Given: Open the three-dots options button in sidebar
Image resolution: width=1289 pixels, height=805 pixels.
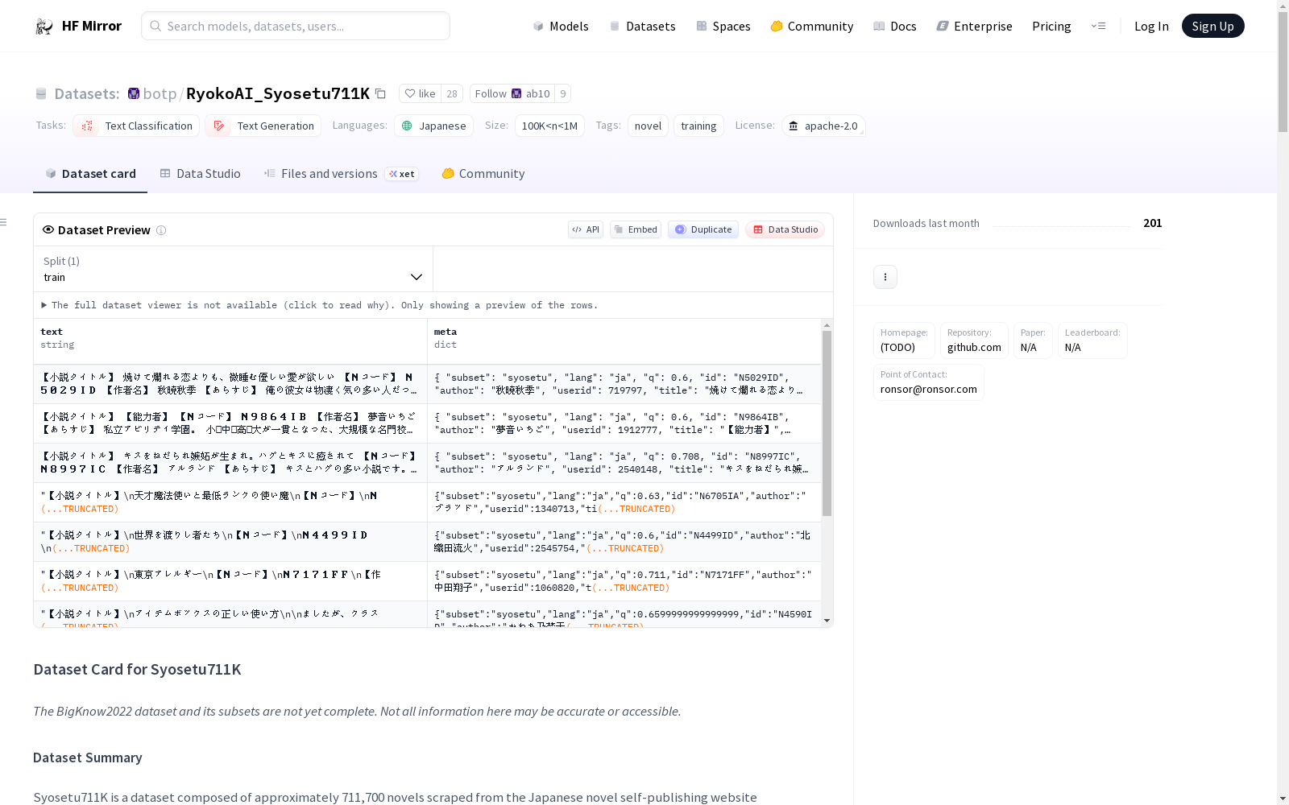Looking at the screenshot, I should point(885,277).
